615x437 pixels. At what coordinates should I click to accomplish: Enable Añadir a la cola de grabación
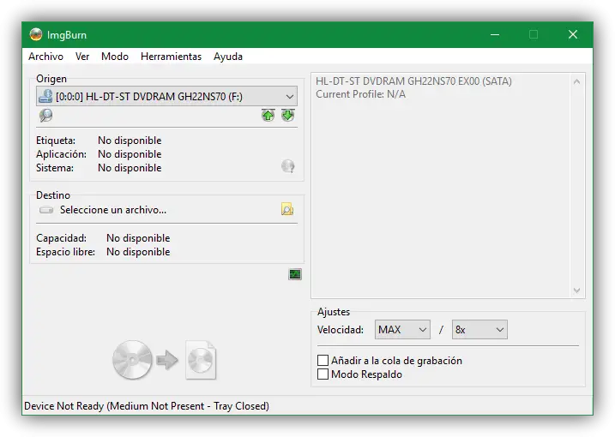click(x=323, y=360)
